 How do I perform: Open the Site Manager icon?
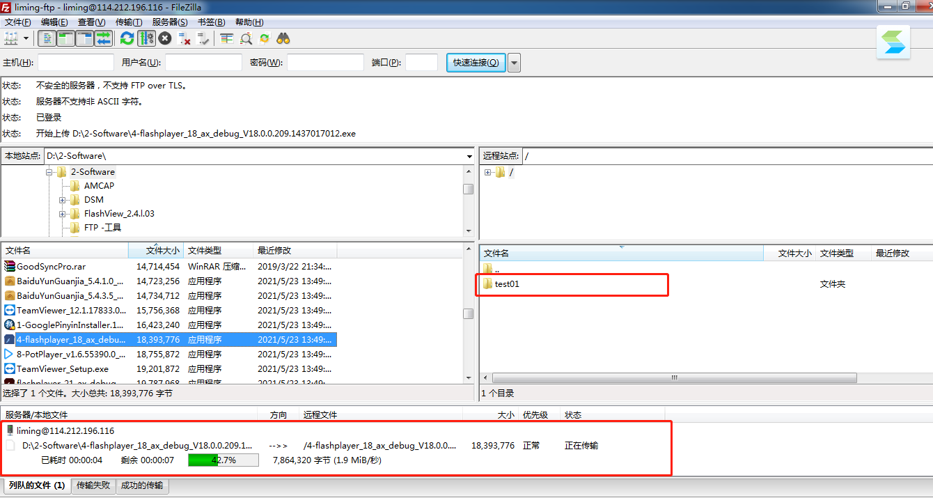[11, 38]
